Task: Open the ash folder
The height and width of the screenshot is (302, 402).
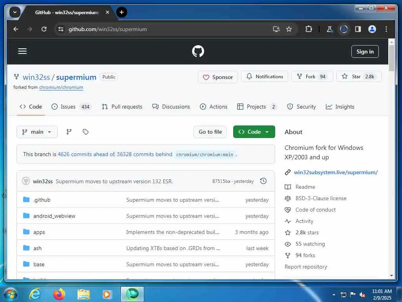Action: tap(37, 248)
